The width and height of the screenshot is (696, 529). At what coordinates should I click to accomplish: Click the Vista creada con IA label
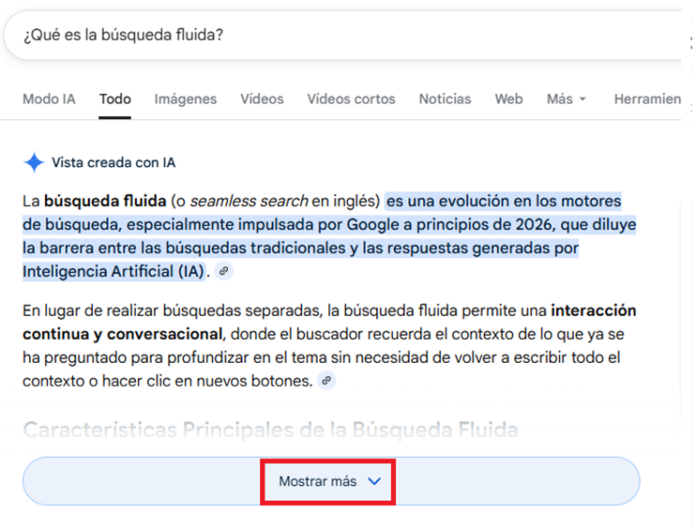pyautogui.click(x=113, y=163)
